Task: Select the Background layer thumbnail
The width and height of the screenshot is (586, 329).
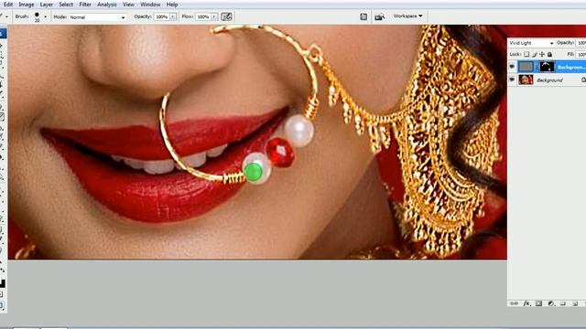Action: pyautogui.click(x=526, y=80)
